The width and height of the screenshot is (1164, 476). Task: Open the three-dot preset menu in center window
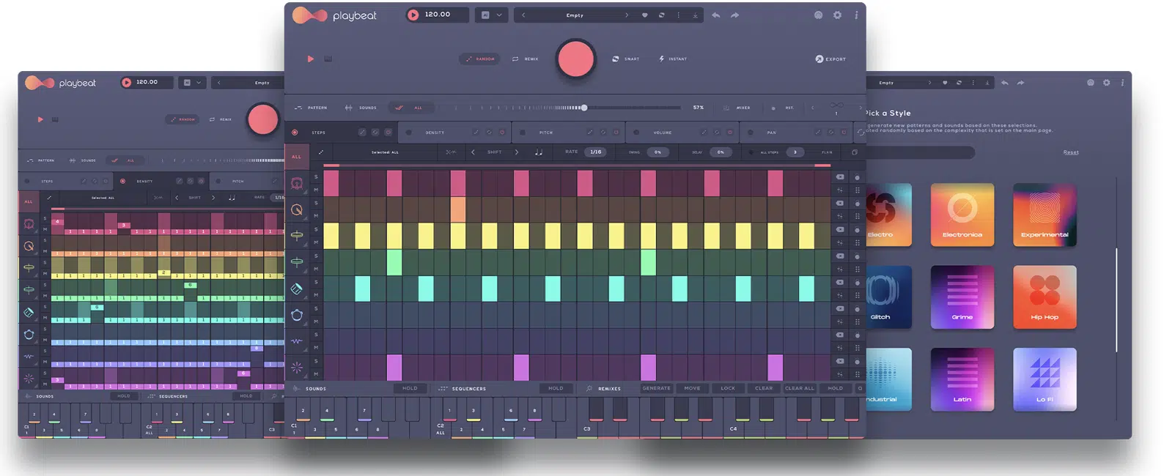(x=679, y=15)
